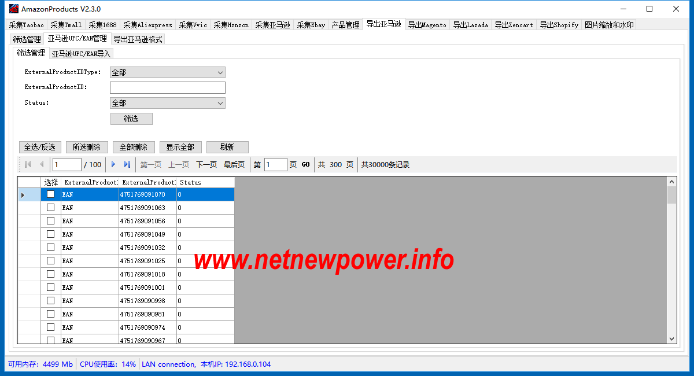
Task: Click the table vertical scrollbar thumb
Action: (671, 195)
